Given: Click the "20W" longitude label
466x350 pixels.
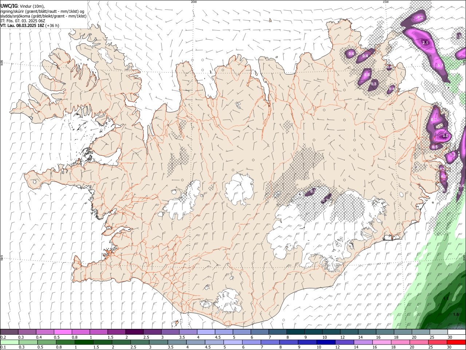Looking at the screenshot, I should pos(194,2).
